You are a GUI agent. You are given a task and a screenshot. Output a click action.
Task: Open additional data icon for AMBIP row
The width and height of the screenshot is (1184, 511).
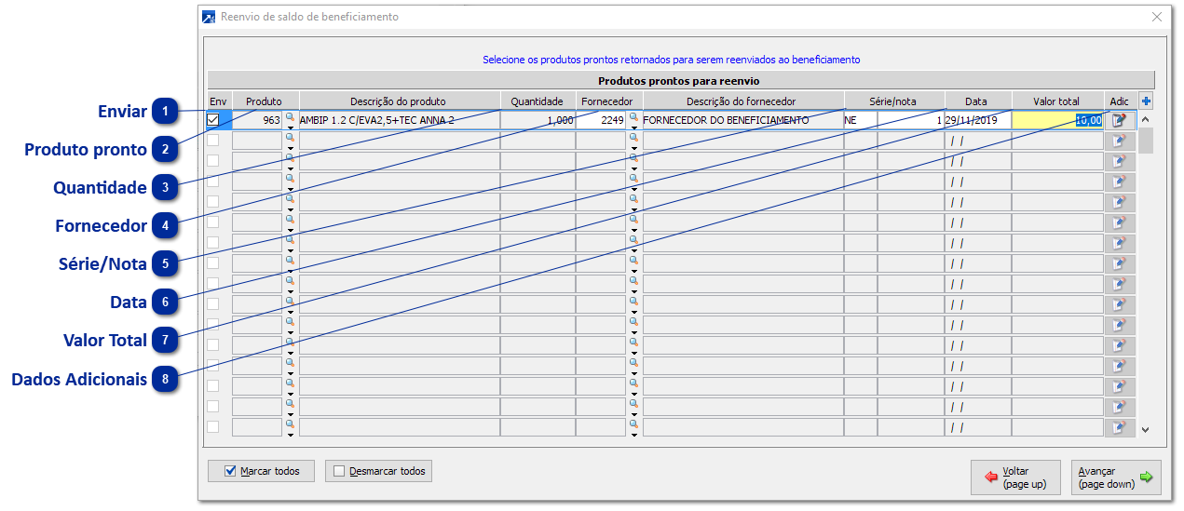(x=1120, y=119)
